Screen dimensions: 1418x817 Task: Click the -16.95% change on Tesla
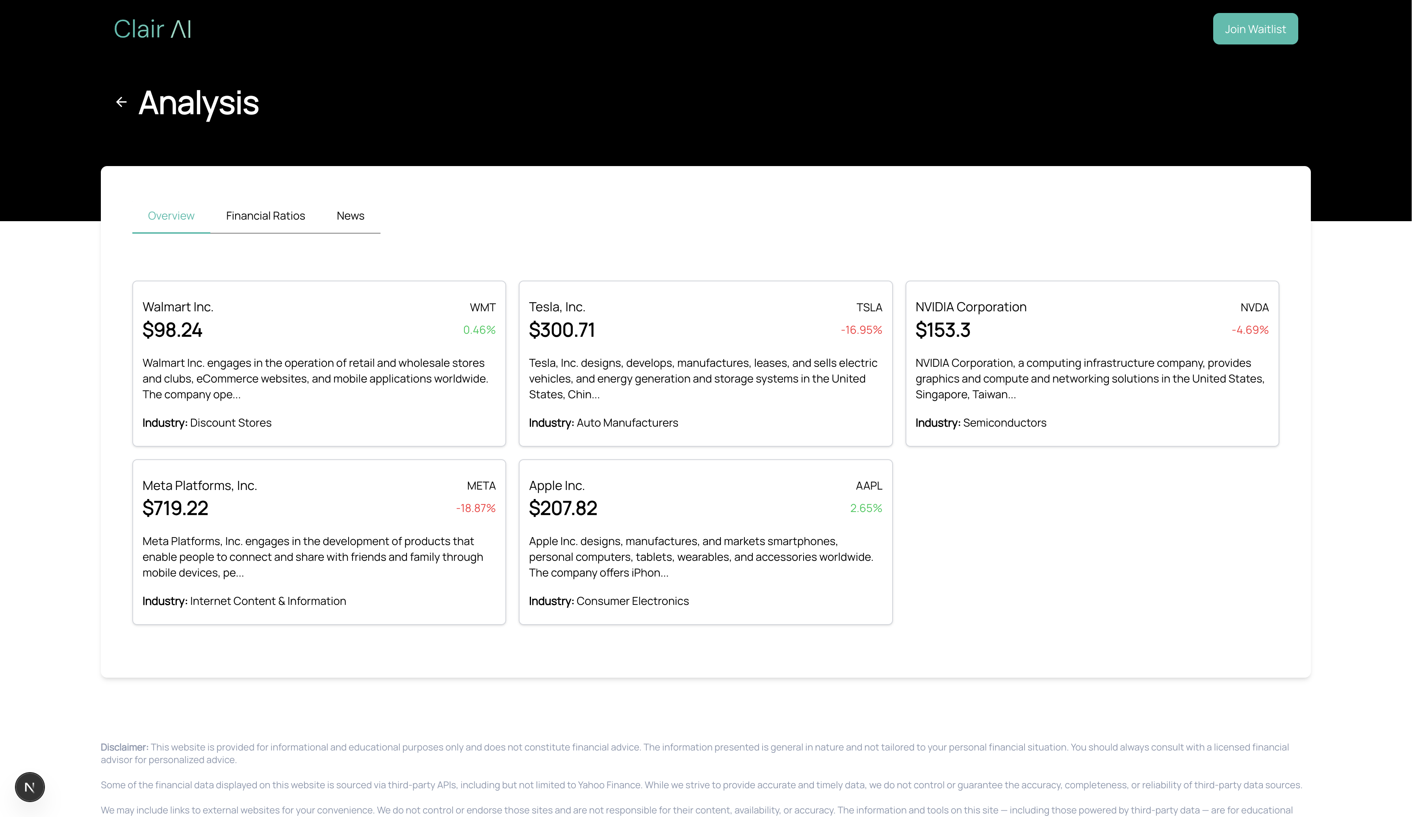[x=861, y=330]
